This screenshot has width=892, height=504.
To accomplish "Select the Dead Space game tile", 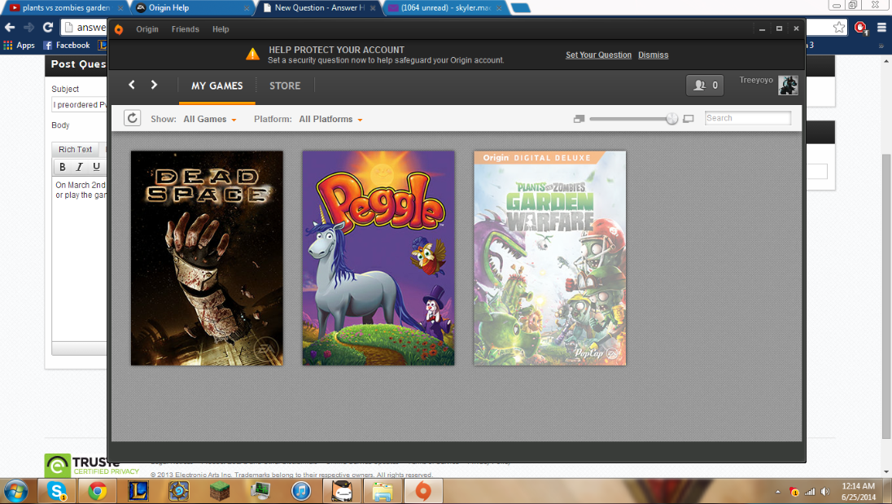I will (207, 258).
